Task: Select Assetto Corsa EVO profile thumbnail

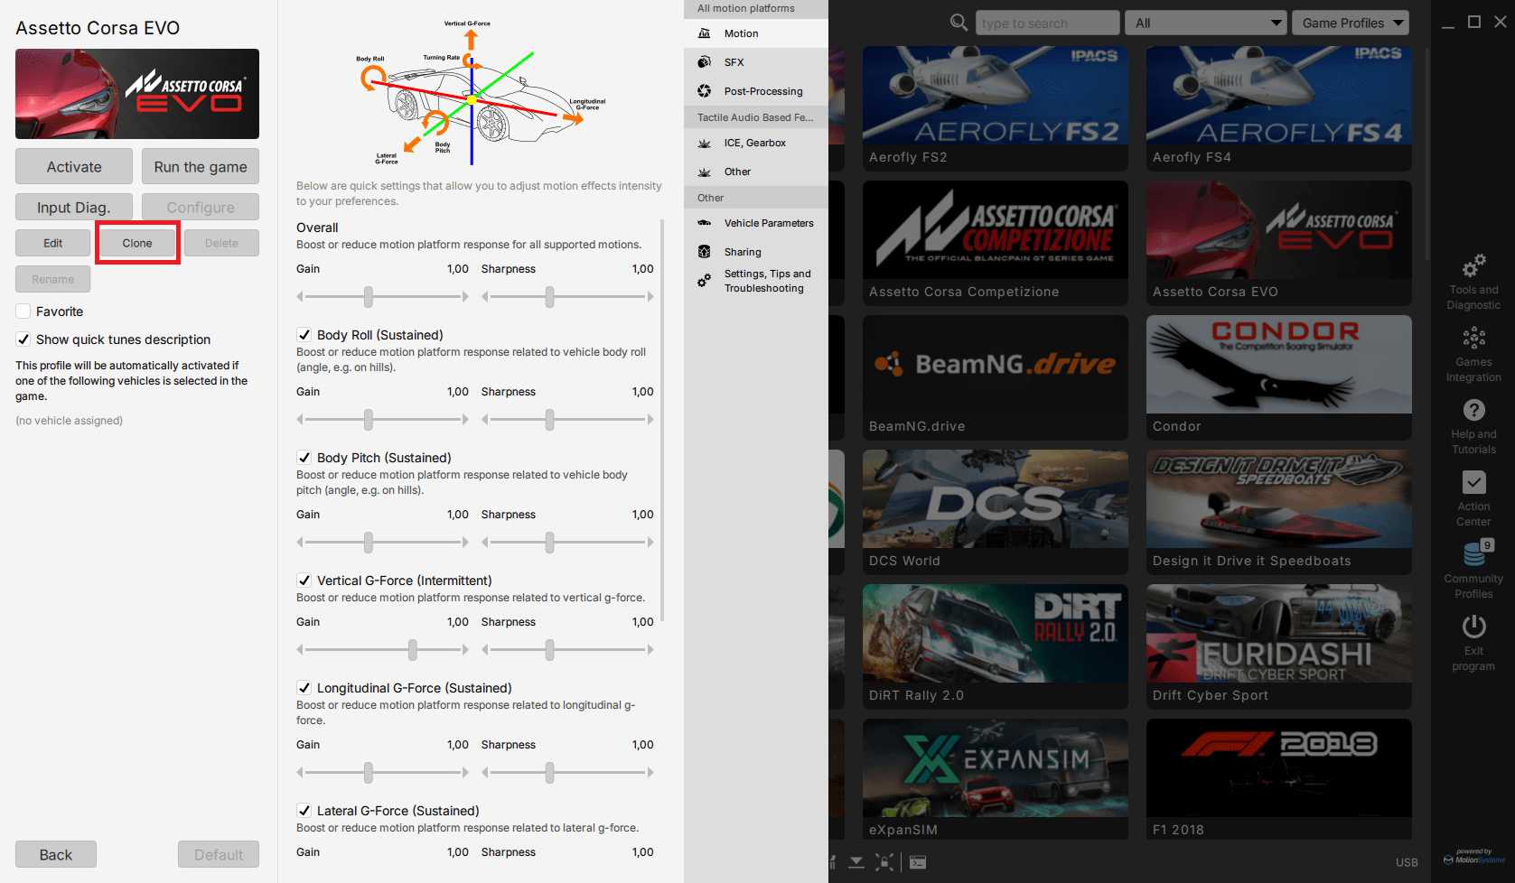Action: pos(1279,242)
